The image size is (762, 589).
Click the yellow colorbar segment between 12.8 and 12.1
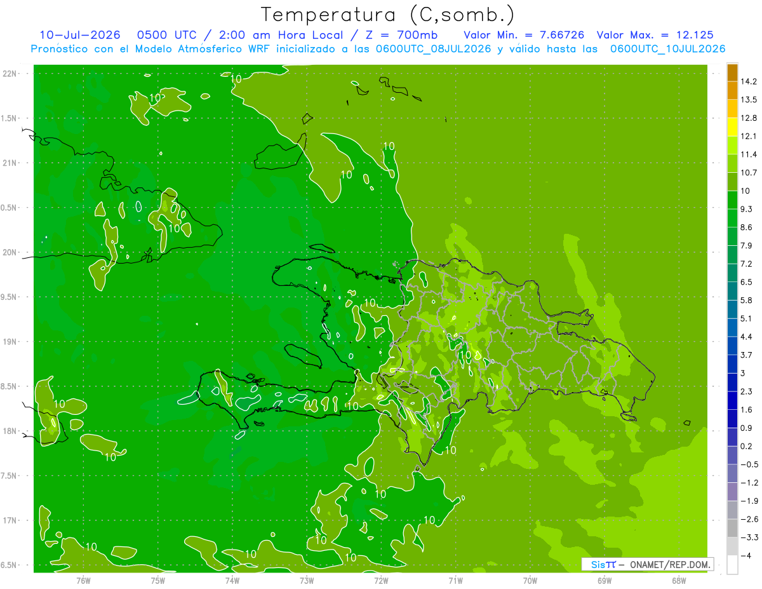pyautogui.click(x=732, y=127)
